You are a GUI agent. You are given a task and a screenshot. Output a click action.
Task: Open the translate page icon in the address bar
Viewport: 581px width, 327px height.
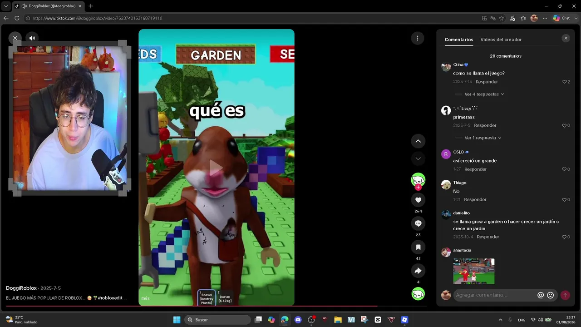493,18
